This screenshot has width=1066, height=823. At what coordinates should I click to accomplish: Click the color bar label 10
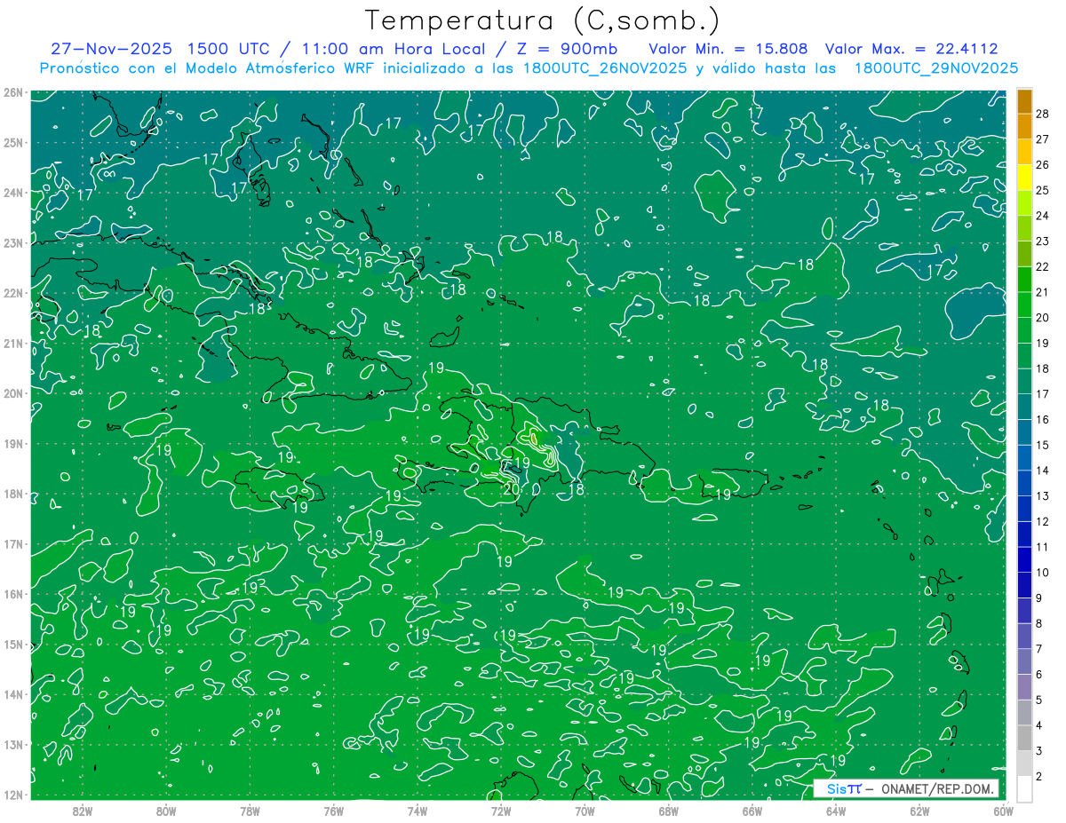click(1043, 573)
